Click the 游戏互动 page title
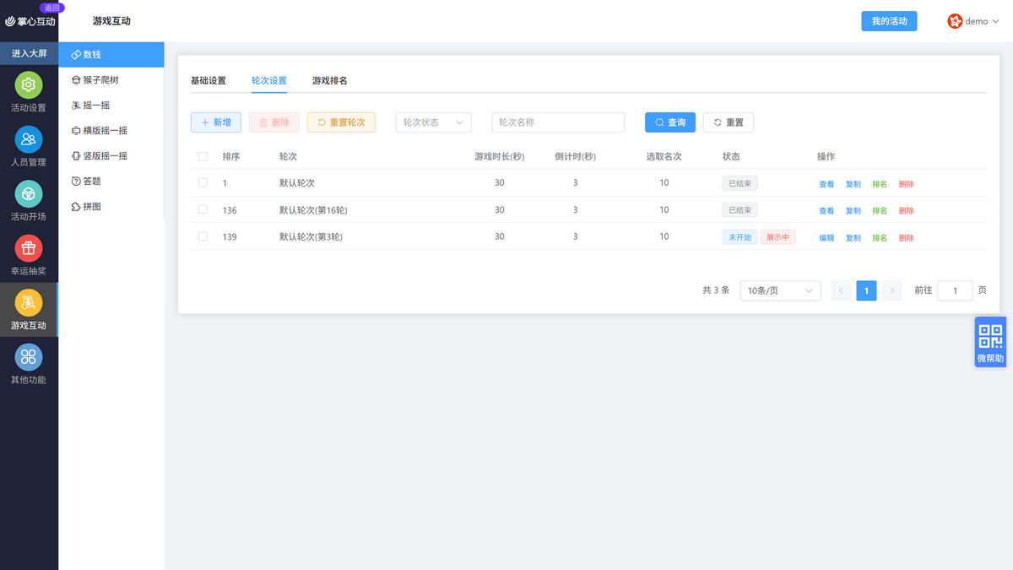The image size is (1013, 570). (111, 21)
